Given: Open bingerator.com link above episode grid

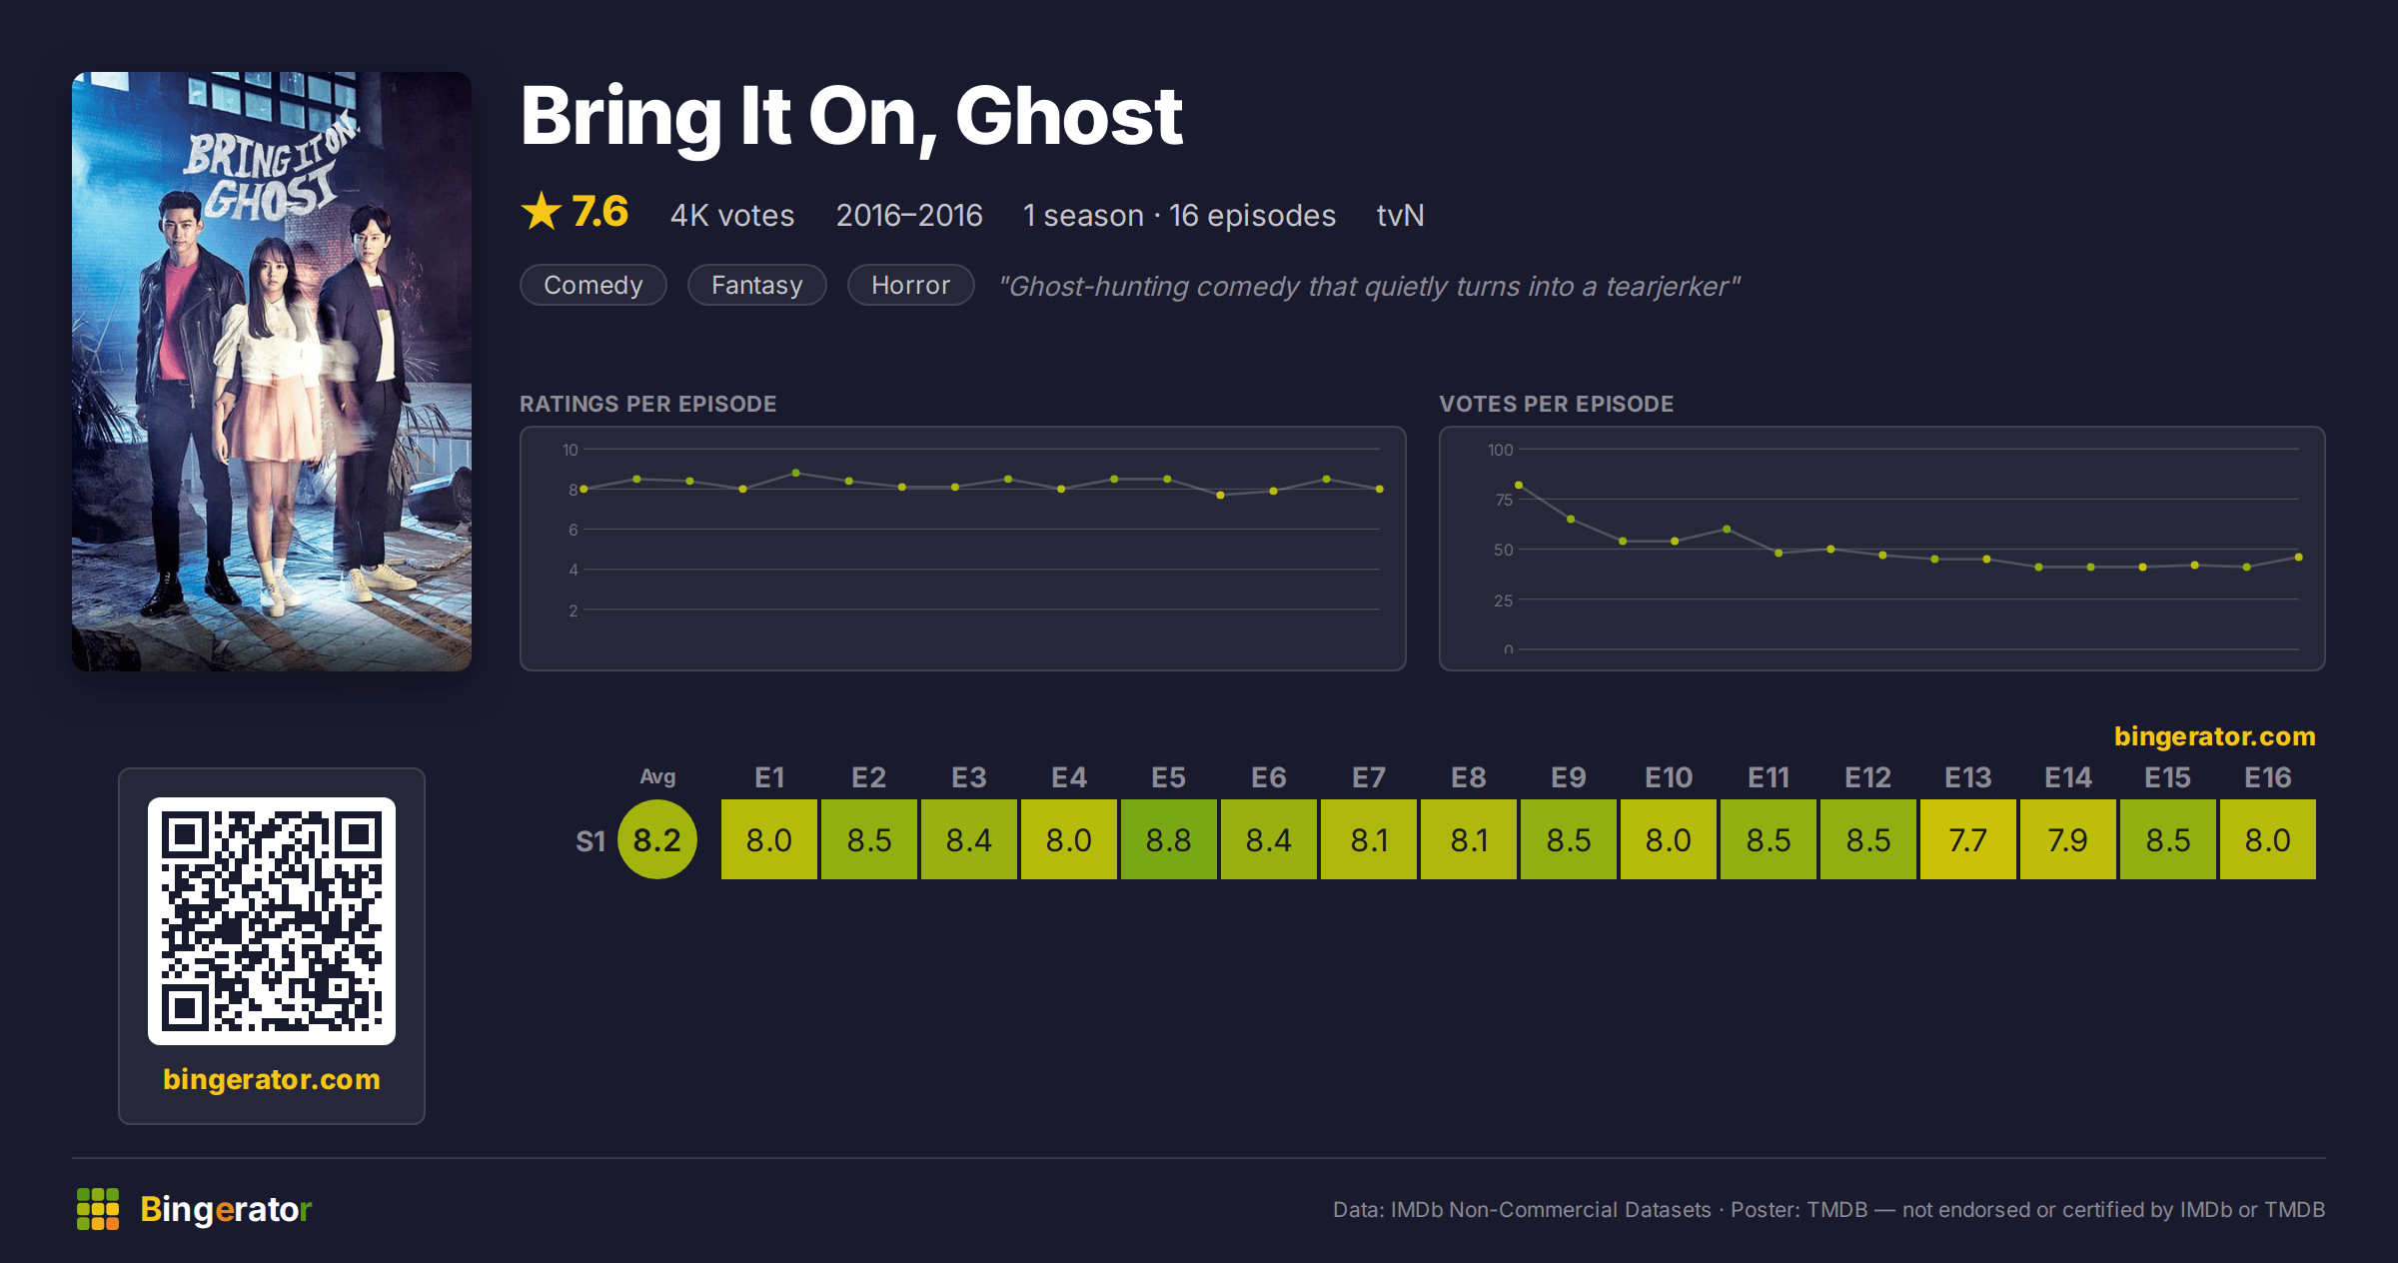Looking at the screenshot, I should pos(2214,736).
